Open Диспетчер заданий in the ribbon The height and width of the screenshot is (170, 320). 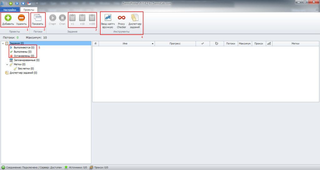[135, 21]
